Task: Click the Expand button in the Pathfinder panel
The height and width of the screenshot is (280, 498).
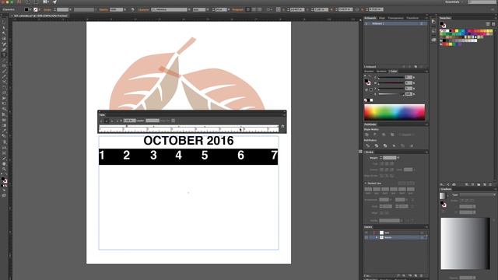Action: (406, 135)
